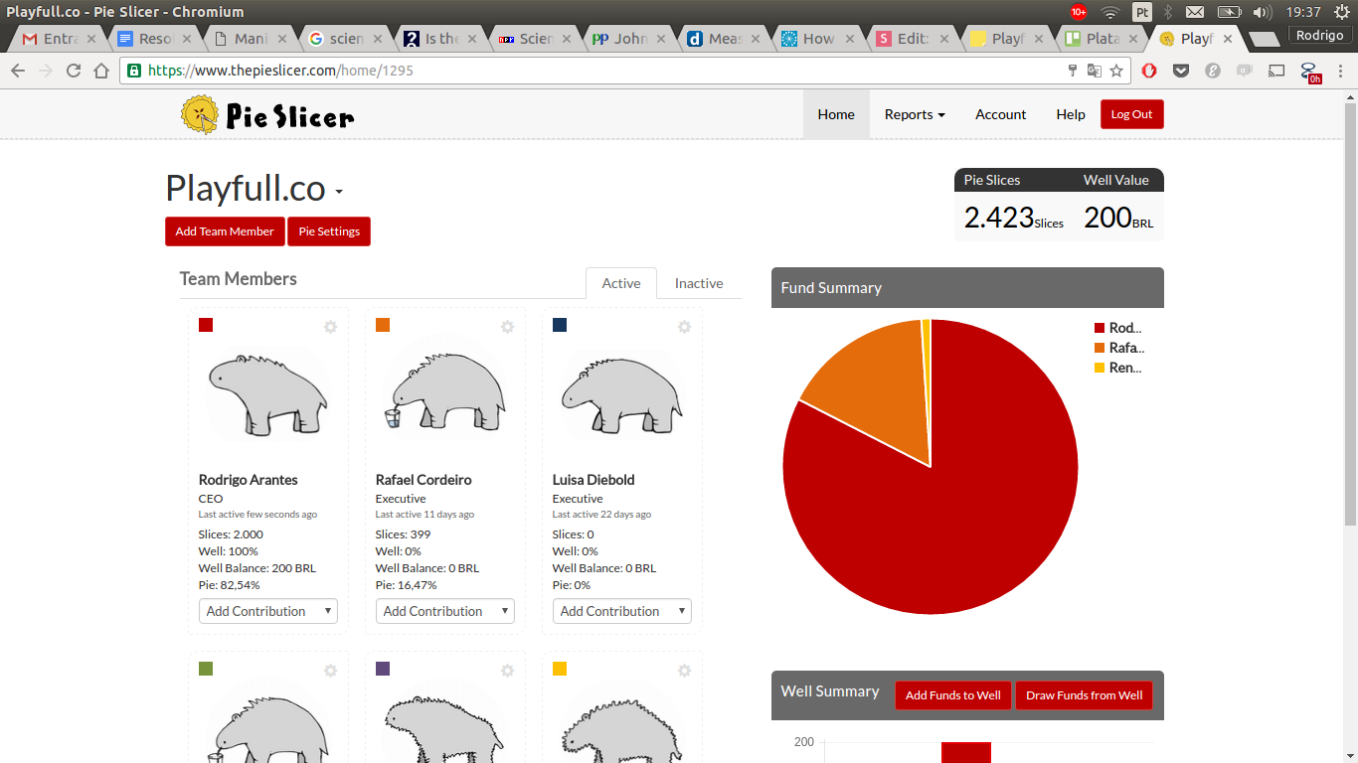This screenshot has height=763, width=1358.
Task: Open the time tracker 0h extension
Action: (1310, 72)
